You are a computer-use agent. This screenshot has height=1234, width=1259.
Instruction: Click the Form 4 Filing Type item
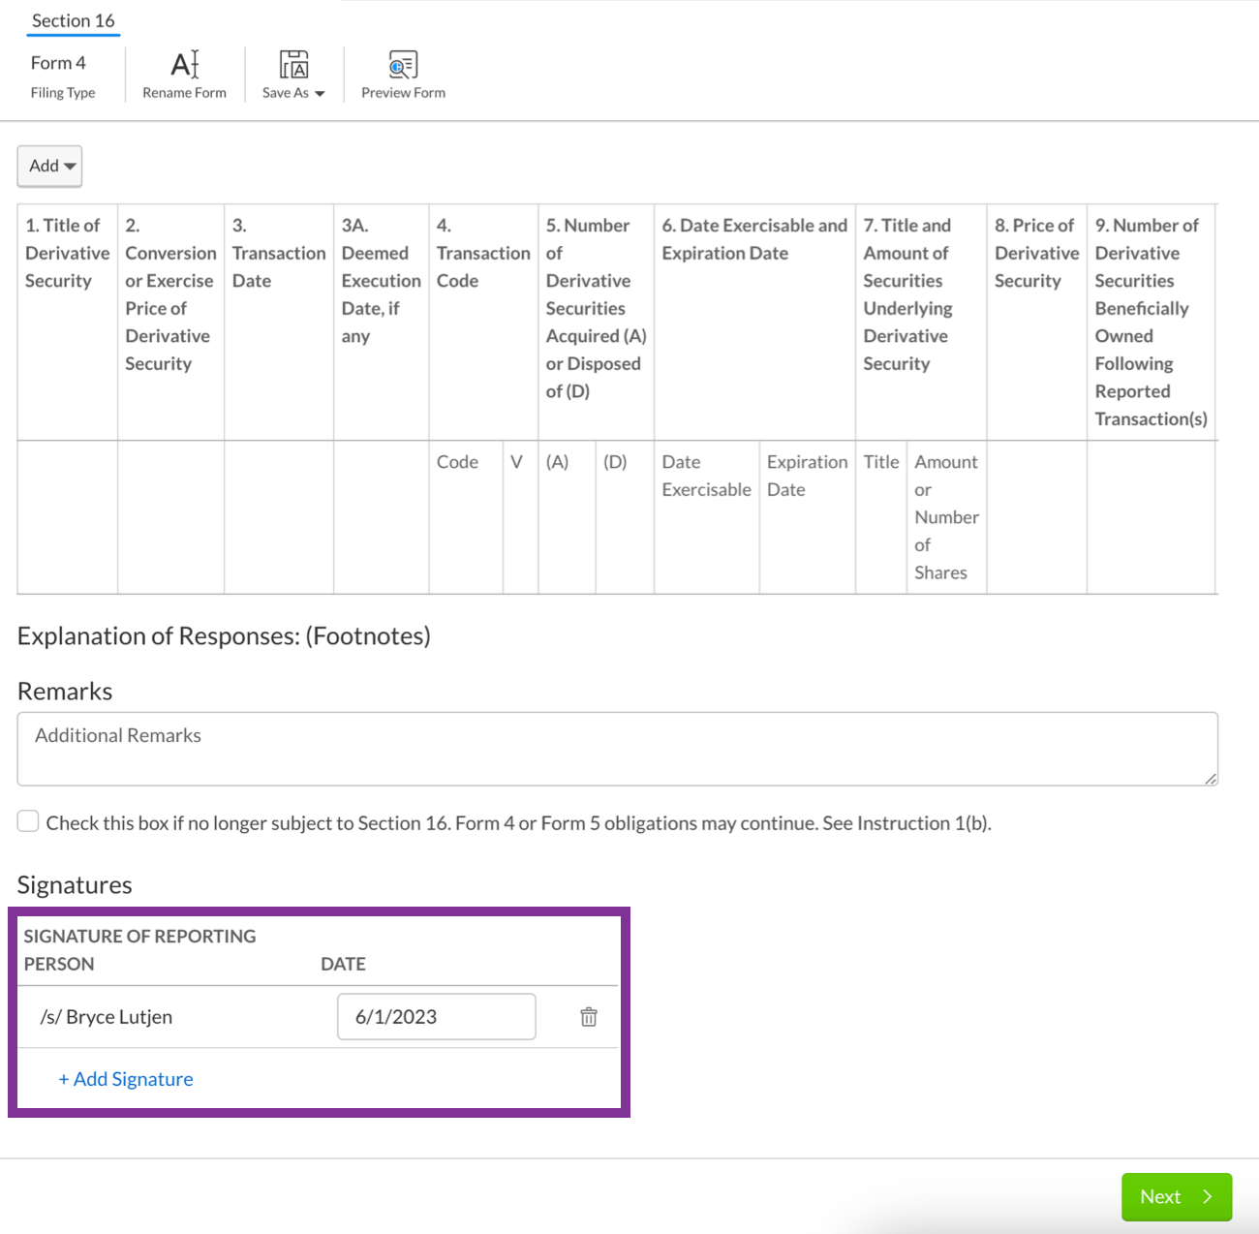pos(60,76)
